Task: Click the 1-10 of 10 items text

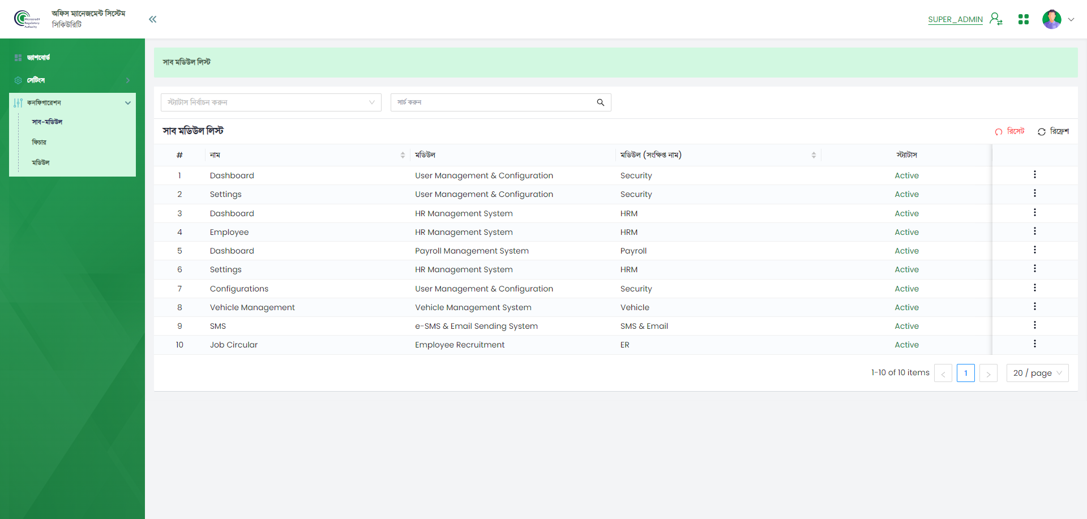Action: (900, 372)
